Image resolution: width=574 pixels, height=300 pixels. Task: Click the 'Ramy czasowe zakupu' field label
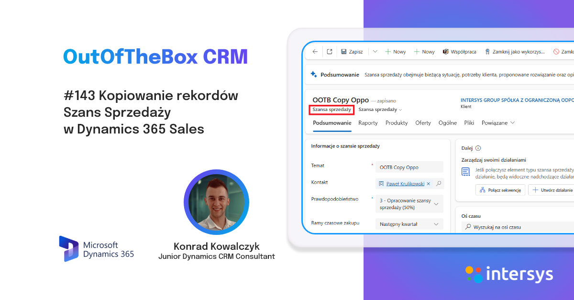click(335, 222)
